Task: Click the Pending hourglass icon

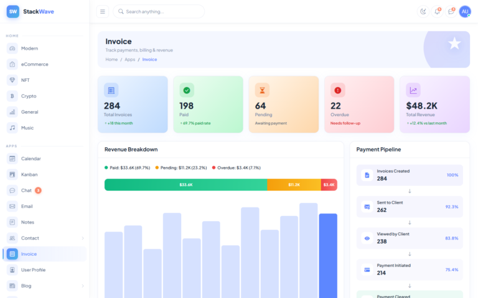Action: point(262,90)
